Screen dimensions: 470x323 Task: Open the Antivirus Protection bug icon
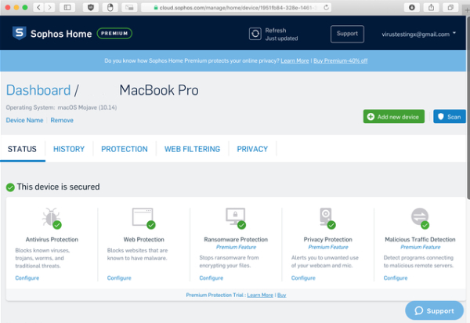point(52,218)
